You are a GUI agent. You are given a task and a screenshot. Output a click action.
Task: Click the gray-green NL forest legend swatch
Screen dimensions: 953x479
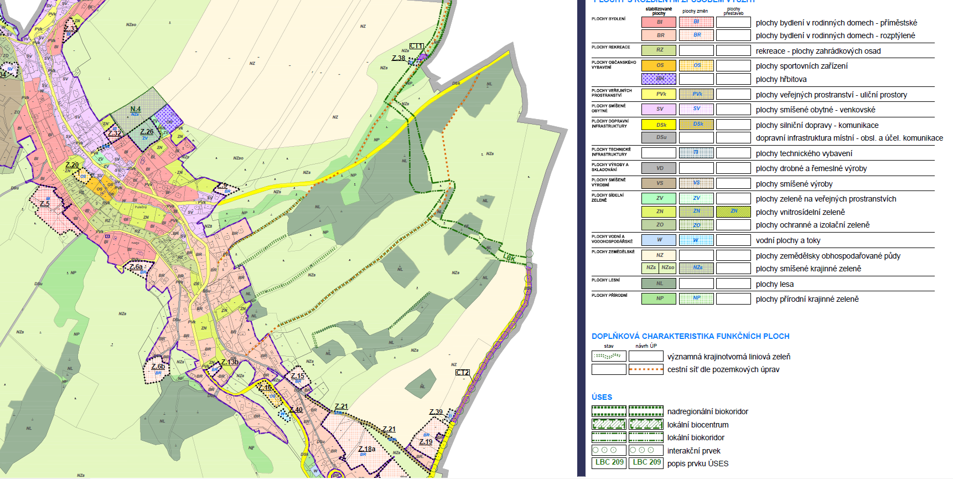659,284
